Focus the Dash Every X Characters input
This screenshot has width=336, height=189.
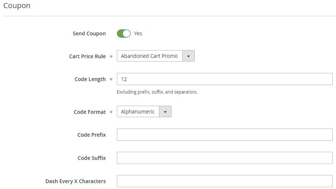pyautogui.click(x=225, y=181)
